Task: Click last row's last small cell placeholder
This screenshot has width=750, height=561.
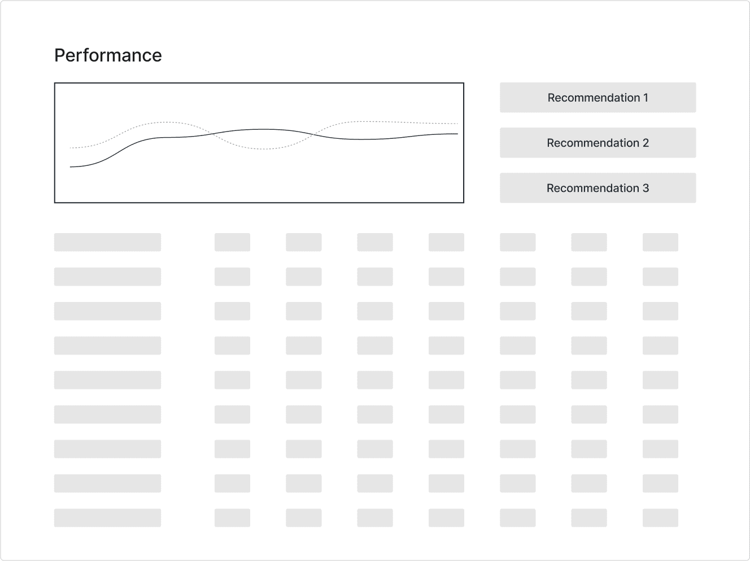Action: point(660,518)
